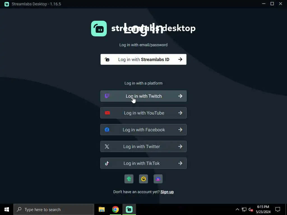Log in using the purple NimoTV icon
The width and height of the screenshot is (287, 215).
[x=158, y=179]
